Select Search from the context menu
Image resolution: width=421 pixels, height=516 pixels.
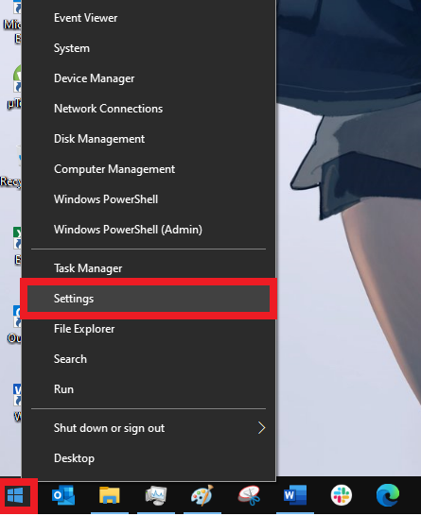[149, 359]
